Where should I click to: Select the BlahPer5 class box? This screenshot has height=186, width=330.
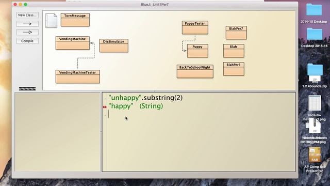(x=234, y=69)
